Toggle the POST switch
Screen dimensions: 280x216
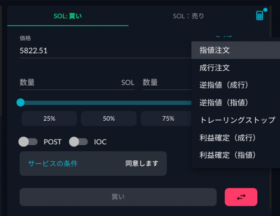pos(28,142)
